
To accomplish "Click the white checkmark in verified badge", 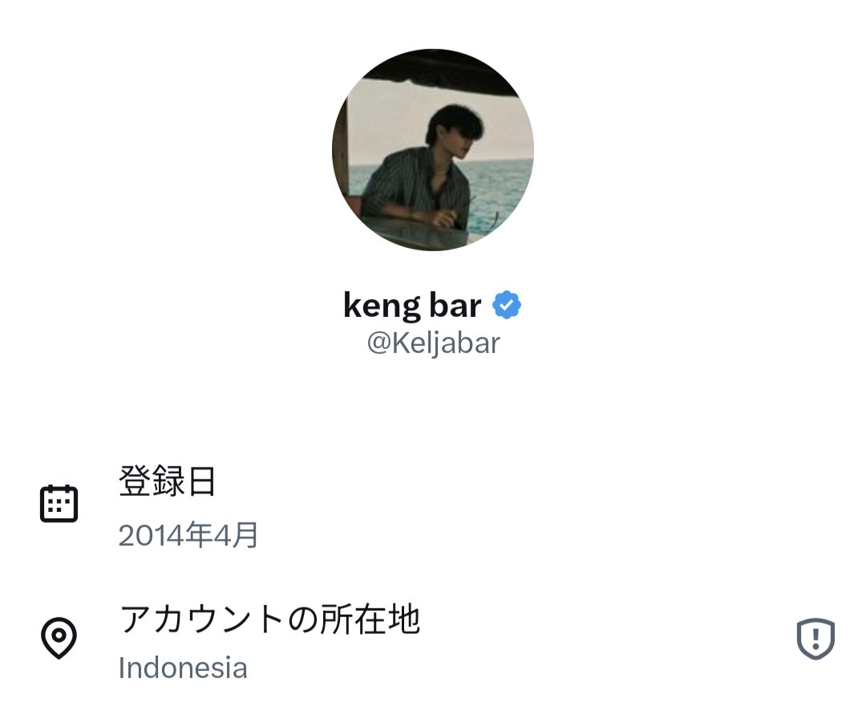I will [x=507, y=305].
